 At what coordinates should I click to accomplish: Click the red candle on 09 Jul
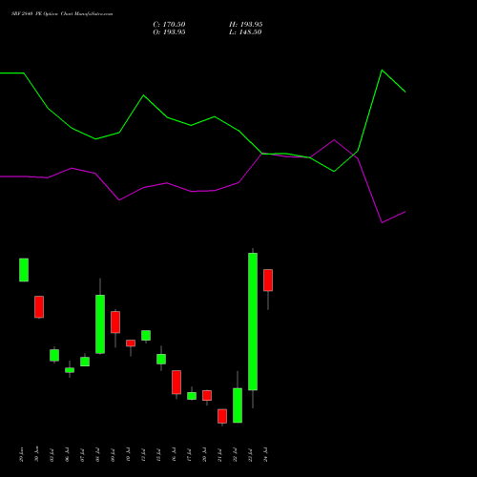(x=115, y=322)
